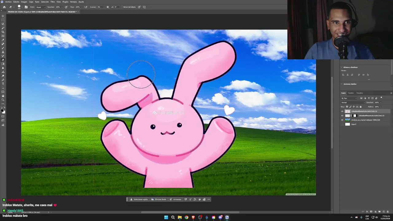Collapse the Alinear y distribuir section
393x221 pixels.
(341, 67)
